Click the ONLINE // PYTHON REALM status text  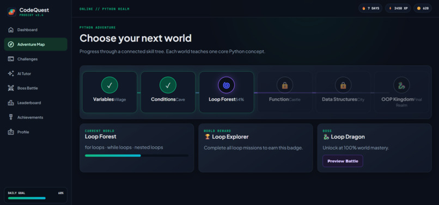(105, 9)
